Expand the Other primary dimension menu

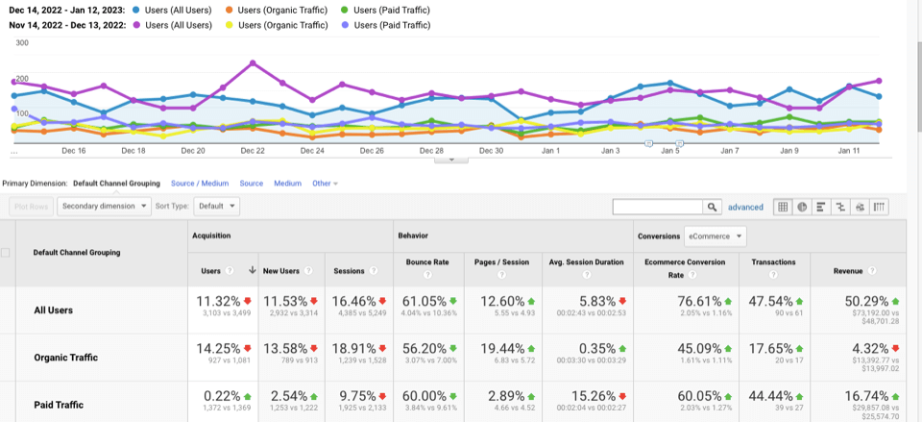coord(325,183)
